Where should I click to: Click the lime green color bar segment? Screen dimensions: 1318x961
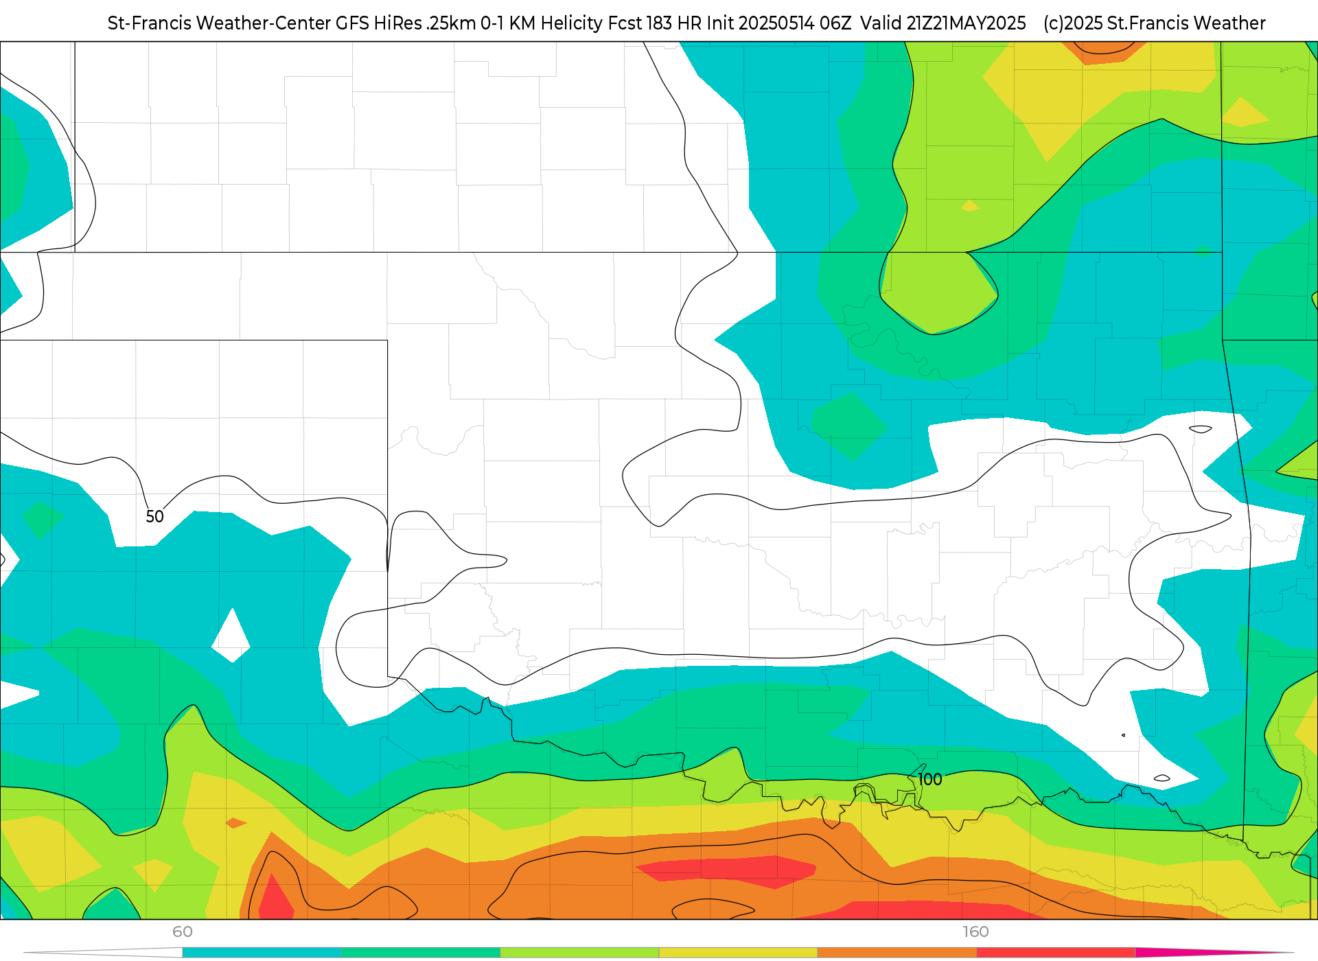point(579,953)
